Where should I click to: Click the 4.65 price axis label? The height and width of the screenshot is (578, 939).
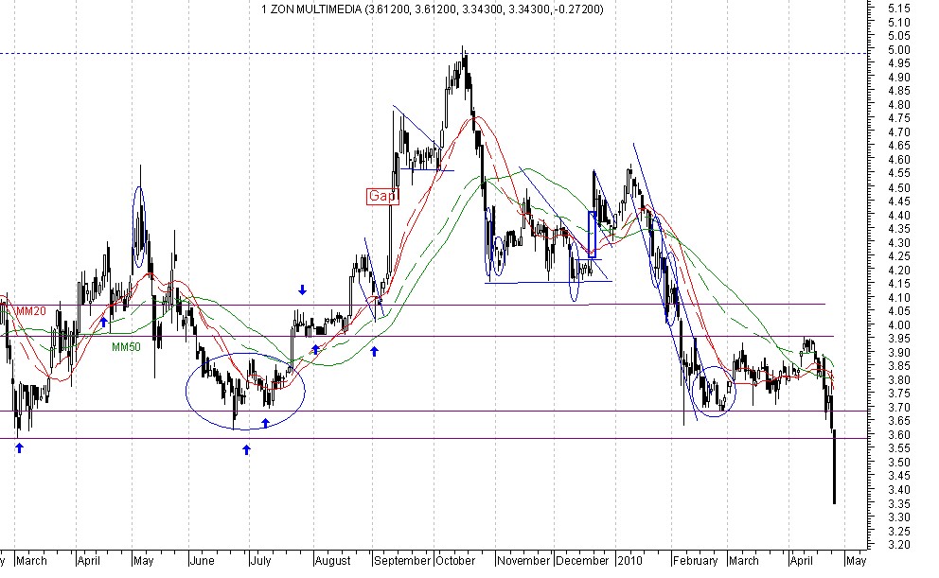[x=900, y=146]
